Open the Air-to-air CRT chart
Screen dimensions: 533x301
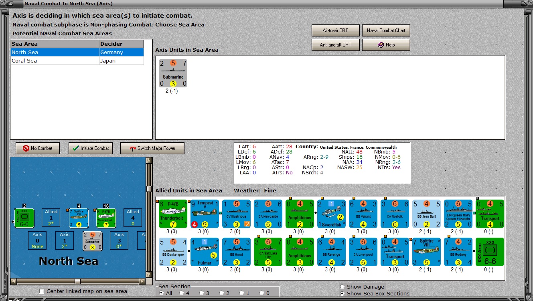(335, 30)
